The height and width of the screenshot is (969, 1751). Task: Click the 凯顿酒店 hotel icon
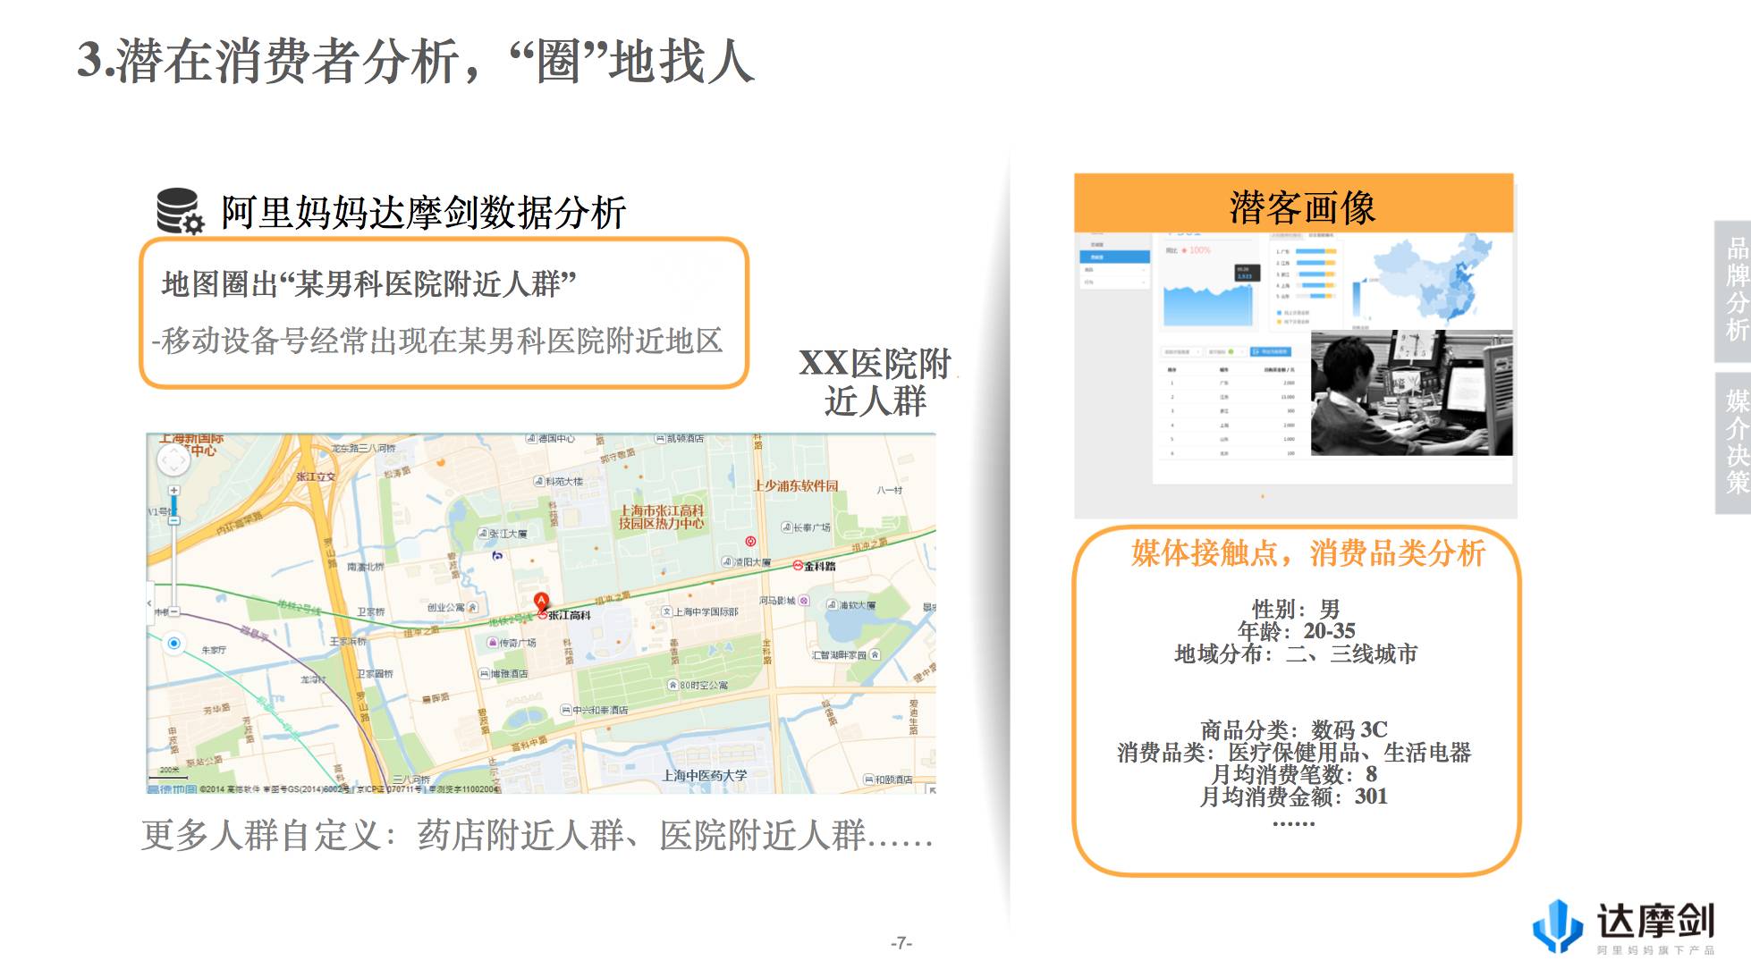pos(661,439)
